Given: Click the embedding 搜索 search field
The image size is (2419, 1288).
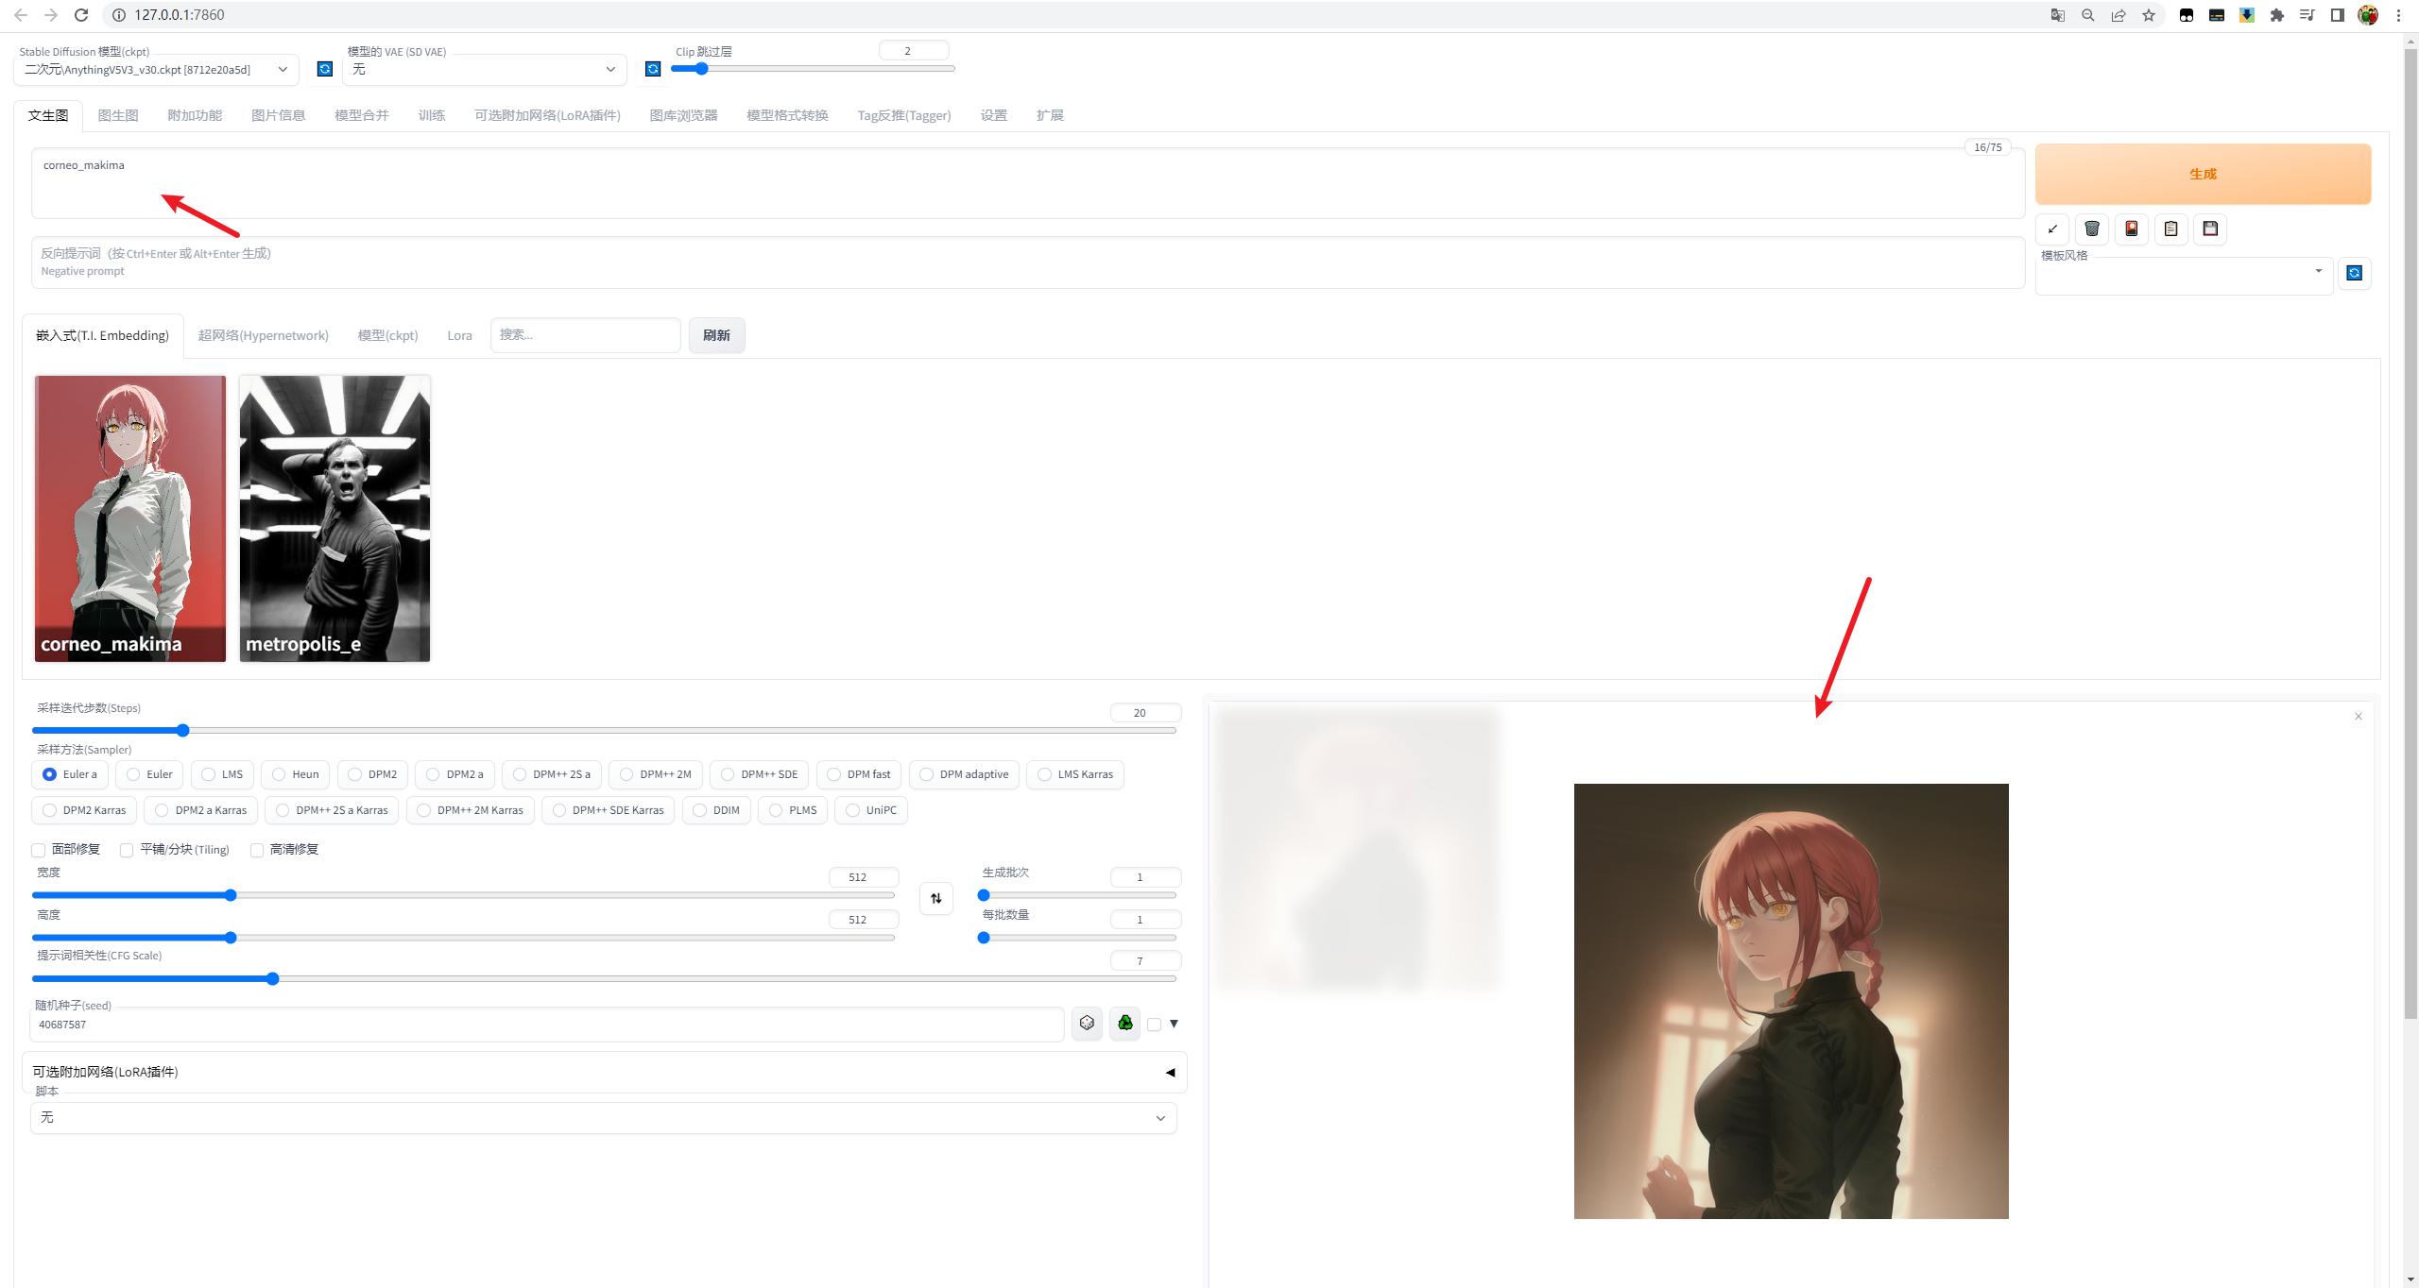Looking at the screenshot, I should (x=585, y=335).
